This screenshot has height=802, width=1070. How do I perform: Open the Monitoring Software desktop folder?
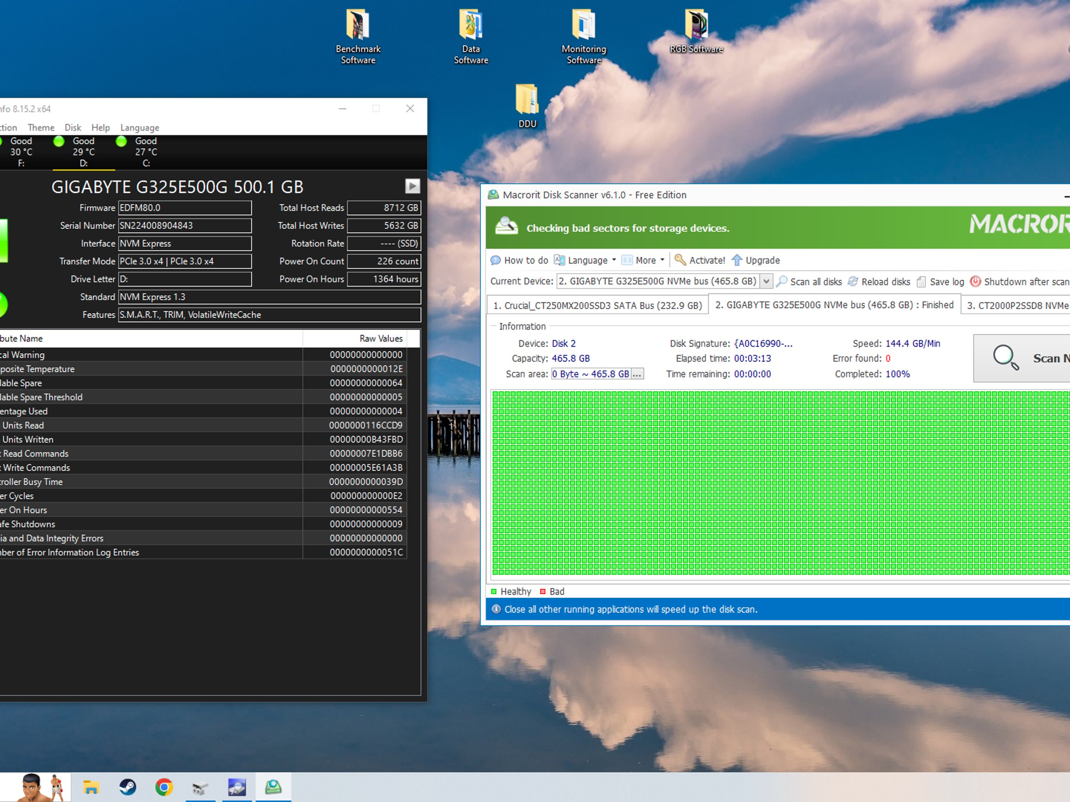pos(584,37)
